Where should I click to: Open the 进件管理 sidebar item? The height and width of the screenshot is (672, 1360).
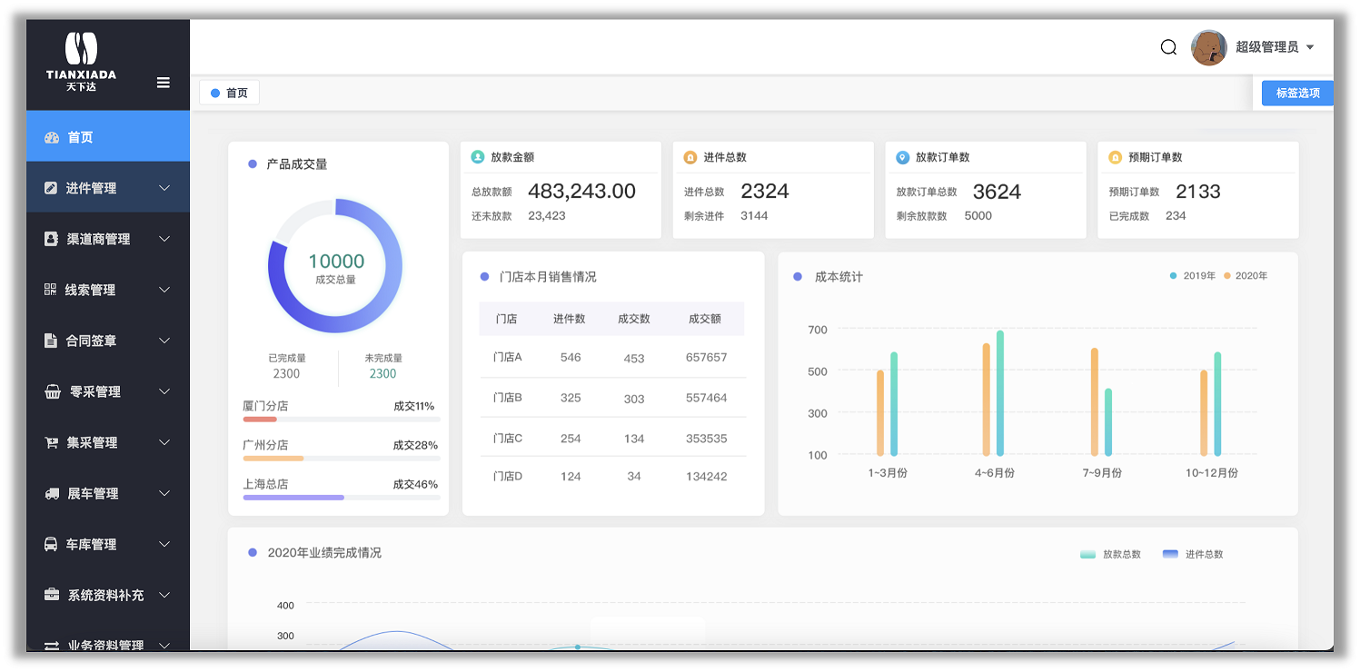pos(108,188)
